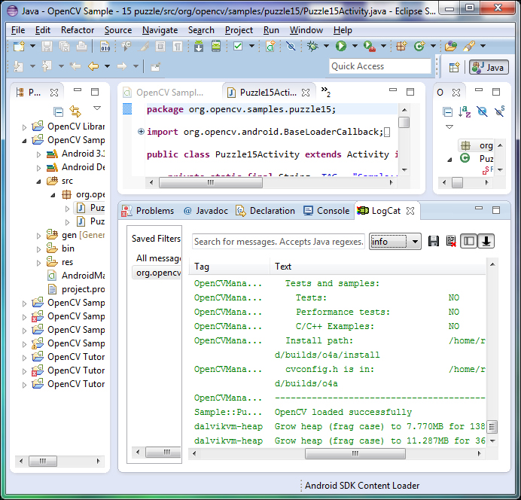521x500 pixels.
Task: Open the Project menu
Action: point(239,30)
